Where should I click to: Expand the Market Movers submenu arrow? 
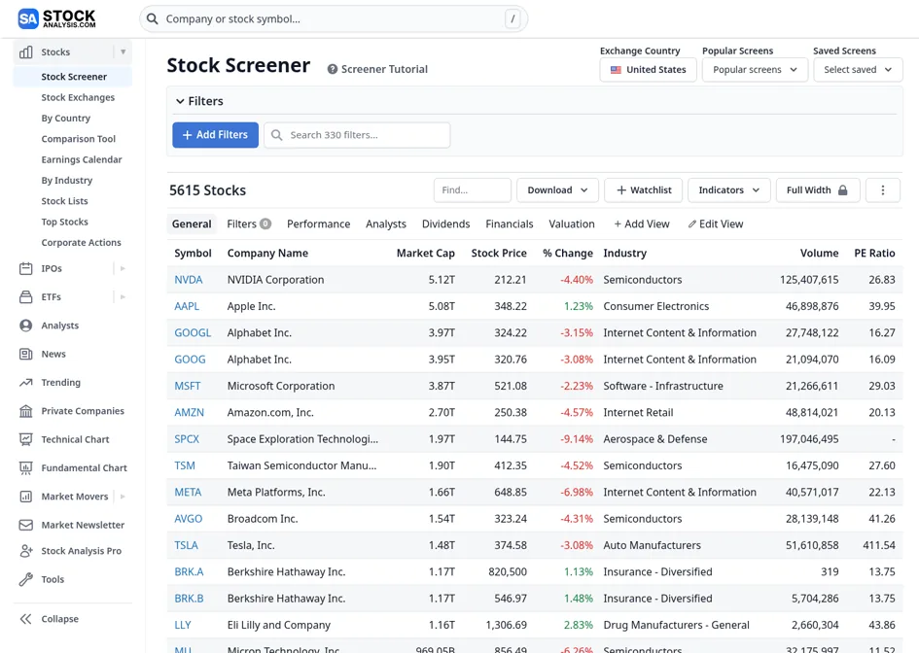pos(124,497)
